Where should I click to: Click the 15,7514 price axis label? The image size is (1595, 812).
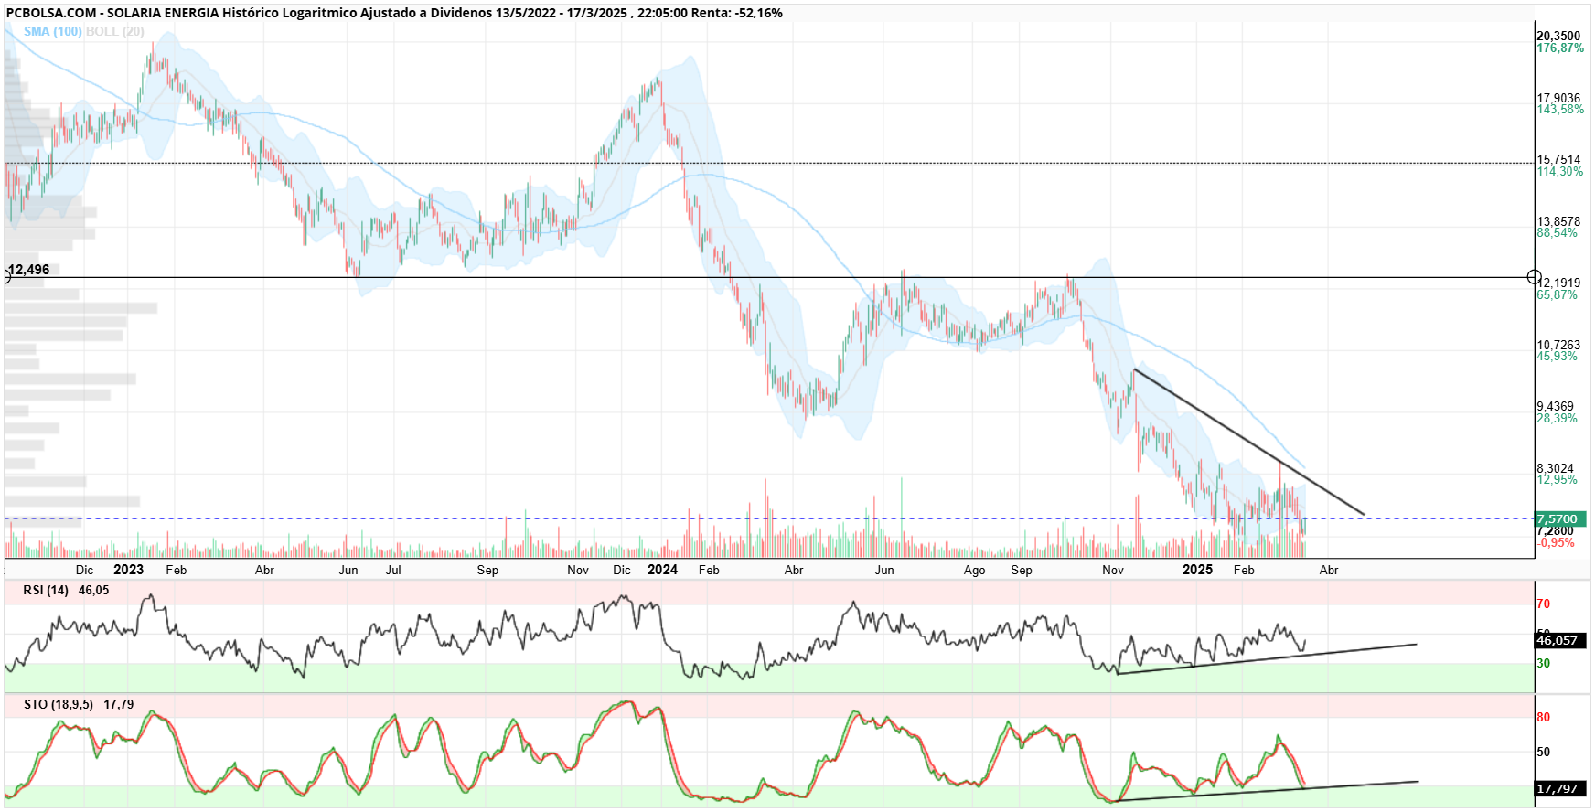[x=1558, y=159]
